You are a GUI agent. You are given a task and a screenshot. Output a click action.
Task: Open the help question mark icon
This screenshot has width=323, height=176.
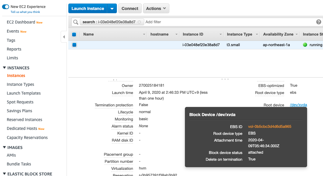pyautogui.click(x=319, y=22)
